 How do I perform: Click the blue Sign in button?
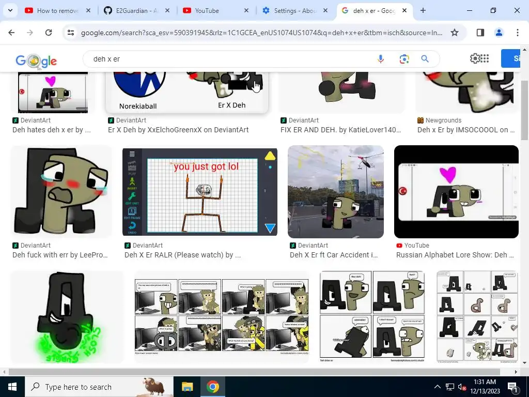click(510, 58)
